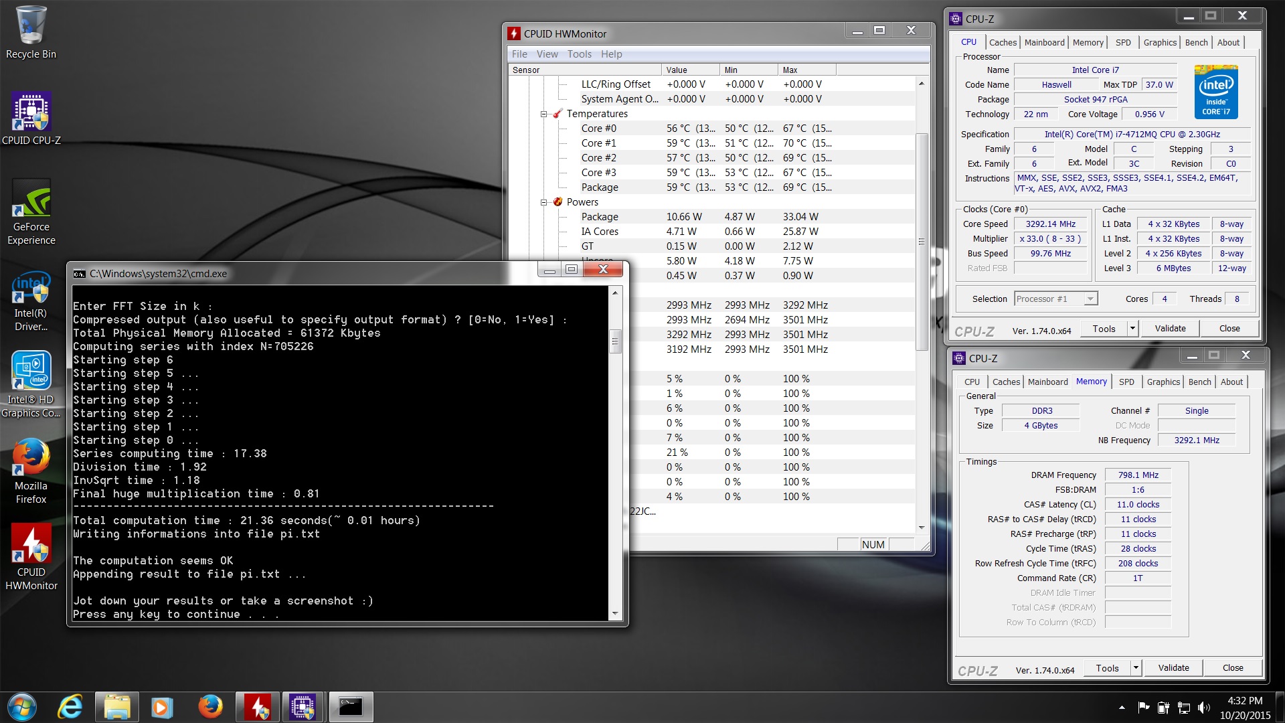Open File menu in HWMonitor
Viewport: 1285px width, 723px height.
tap(519, 54)
